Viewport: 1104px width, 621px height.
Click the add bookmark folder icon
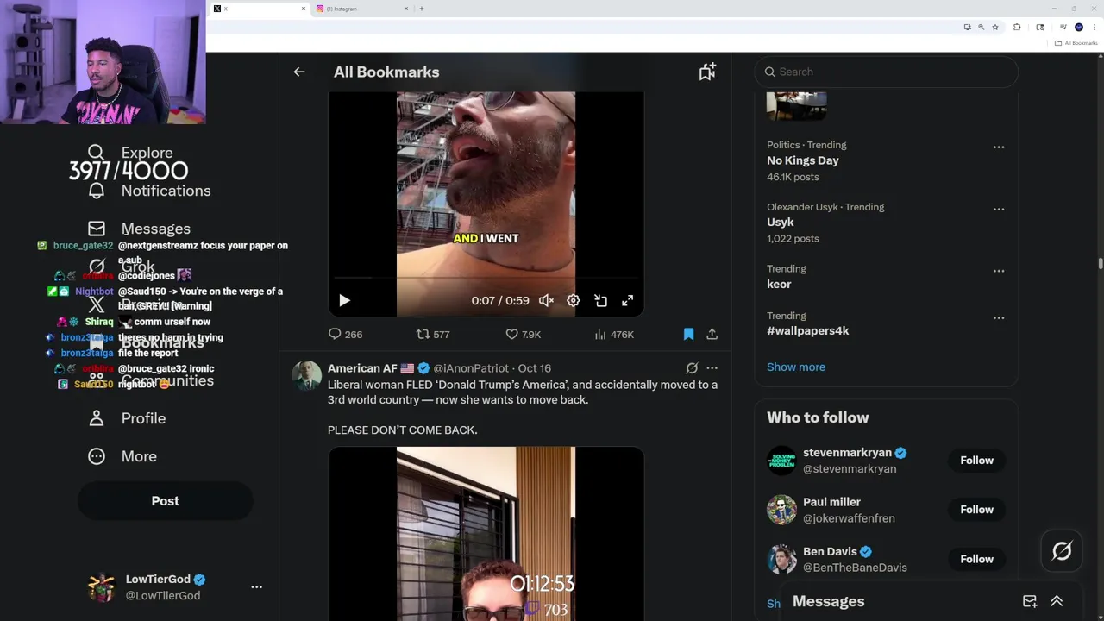point(707,72)
